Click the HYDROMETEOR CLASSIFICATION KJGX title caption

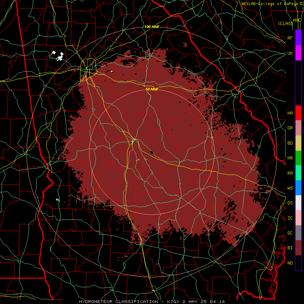click(152, 302)
